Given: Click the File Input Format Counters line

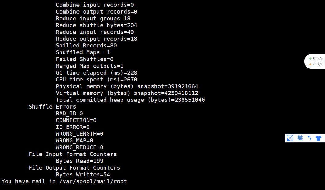Looking at the screenshot, I should pos(72,154).
